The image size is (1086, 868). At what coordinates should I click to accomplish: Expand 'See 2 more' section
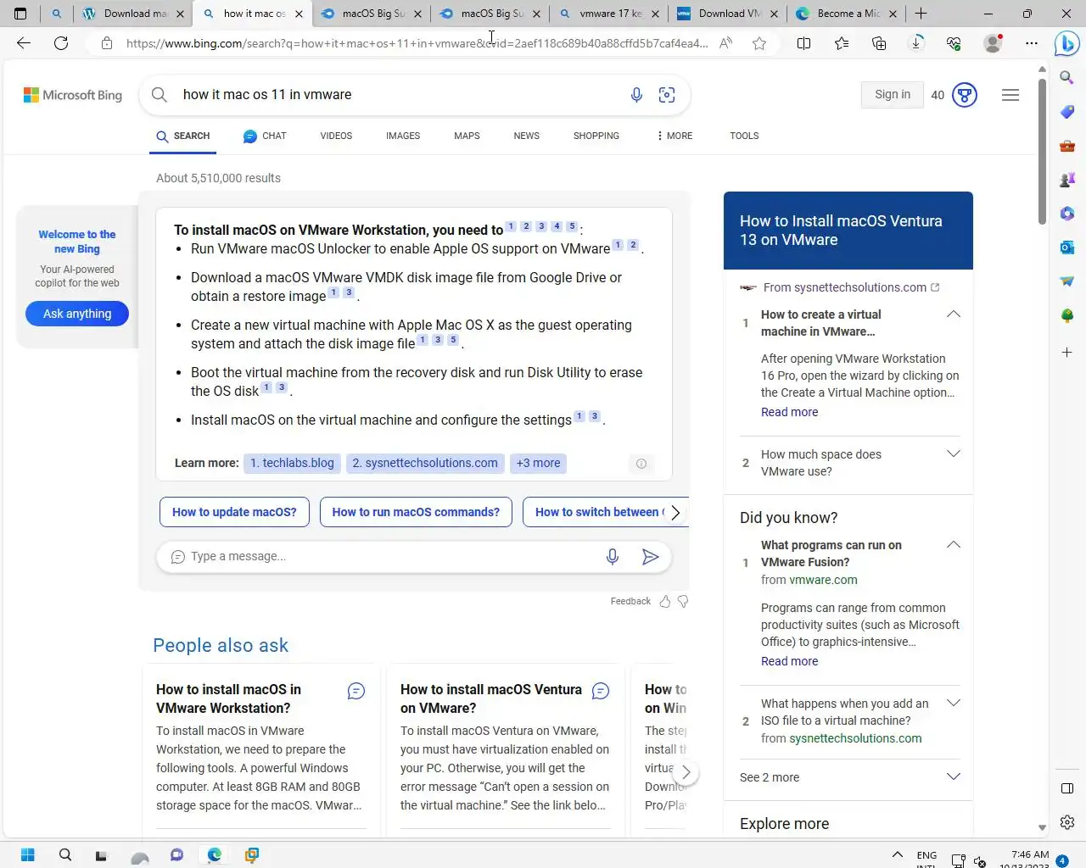click(849, 777)
